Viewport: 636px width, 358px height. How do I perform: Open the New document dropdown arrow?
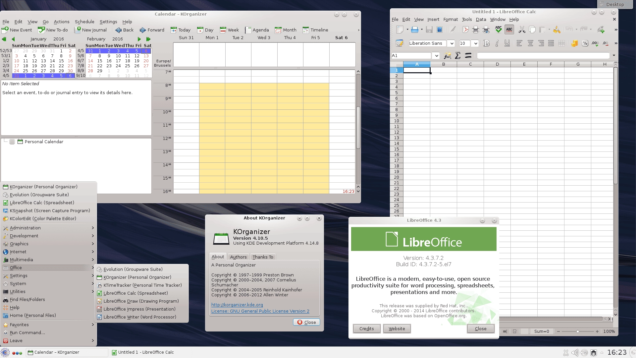(x=407, y=30)
